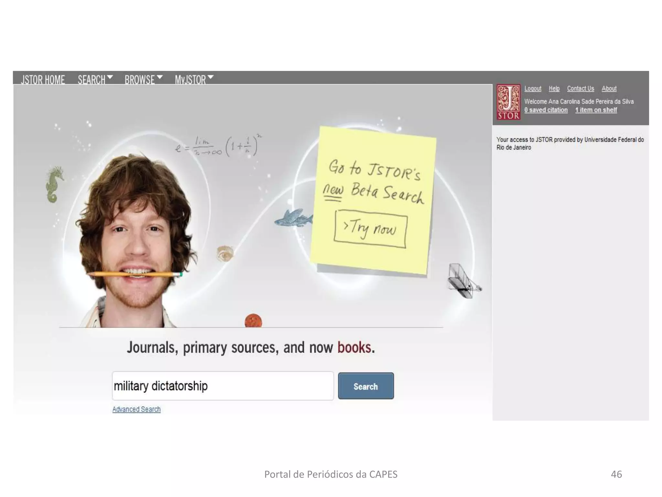The height and width of the screenshot is (497, 662).
Task: Click the Logout link
Action: click(x=532, y=88)
